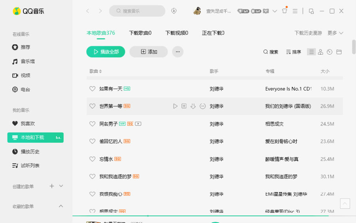Switch to album view icon
Screen dimensions: 356x223
tap(329, 52)
